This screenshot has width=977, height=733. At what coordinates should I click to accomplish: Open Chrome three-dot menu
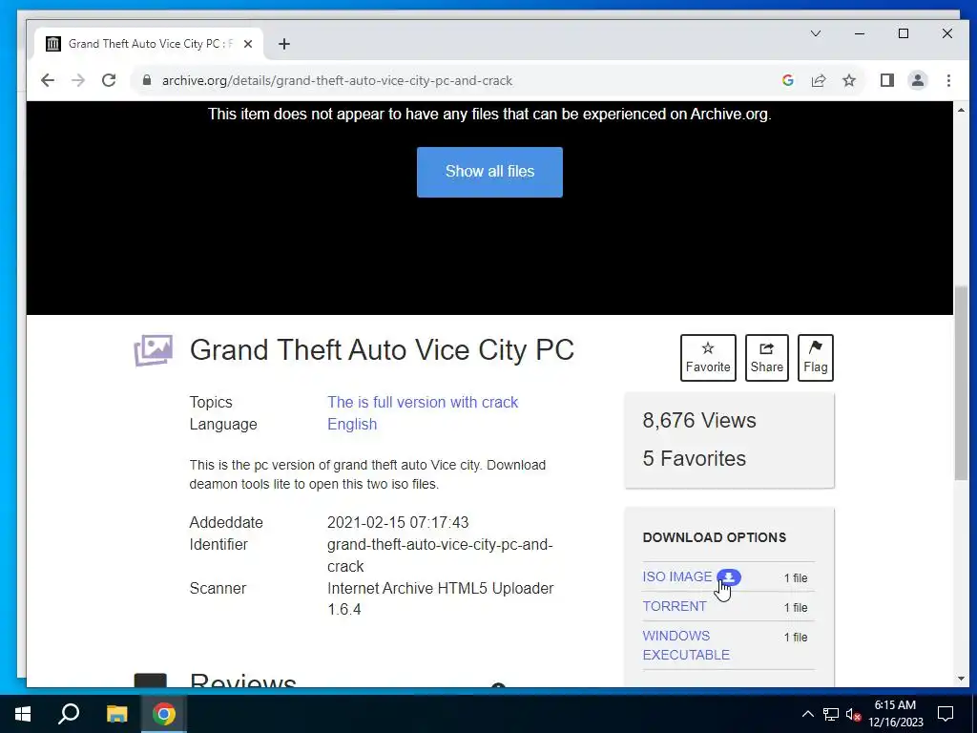point(948,80)
